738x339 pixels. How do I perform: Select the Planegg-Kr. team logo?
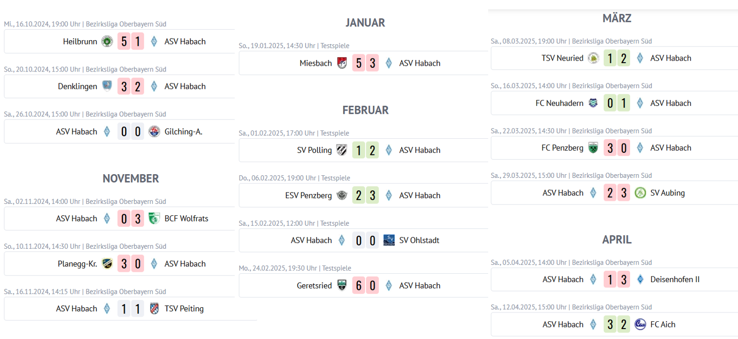(107, 264)
